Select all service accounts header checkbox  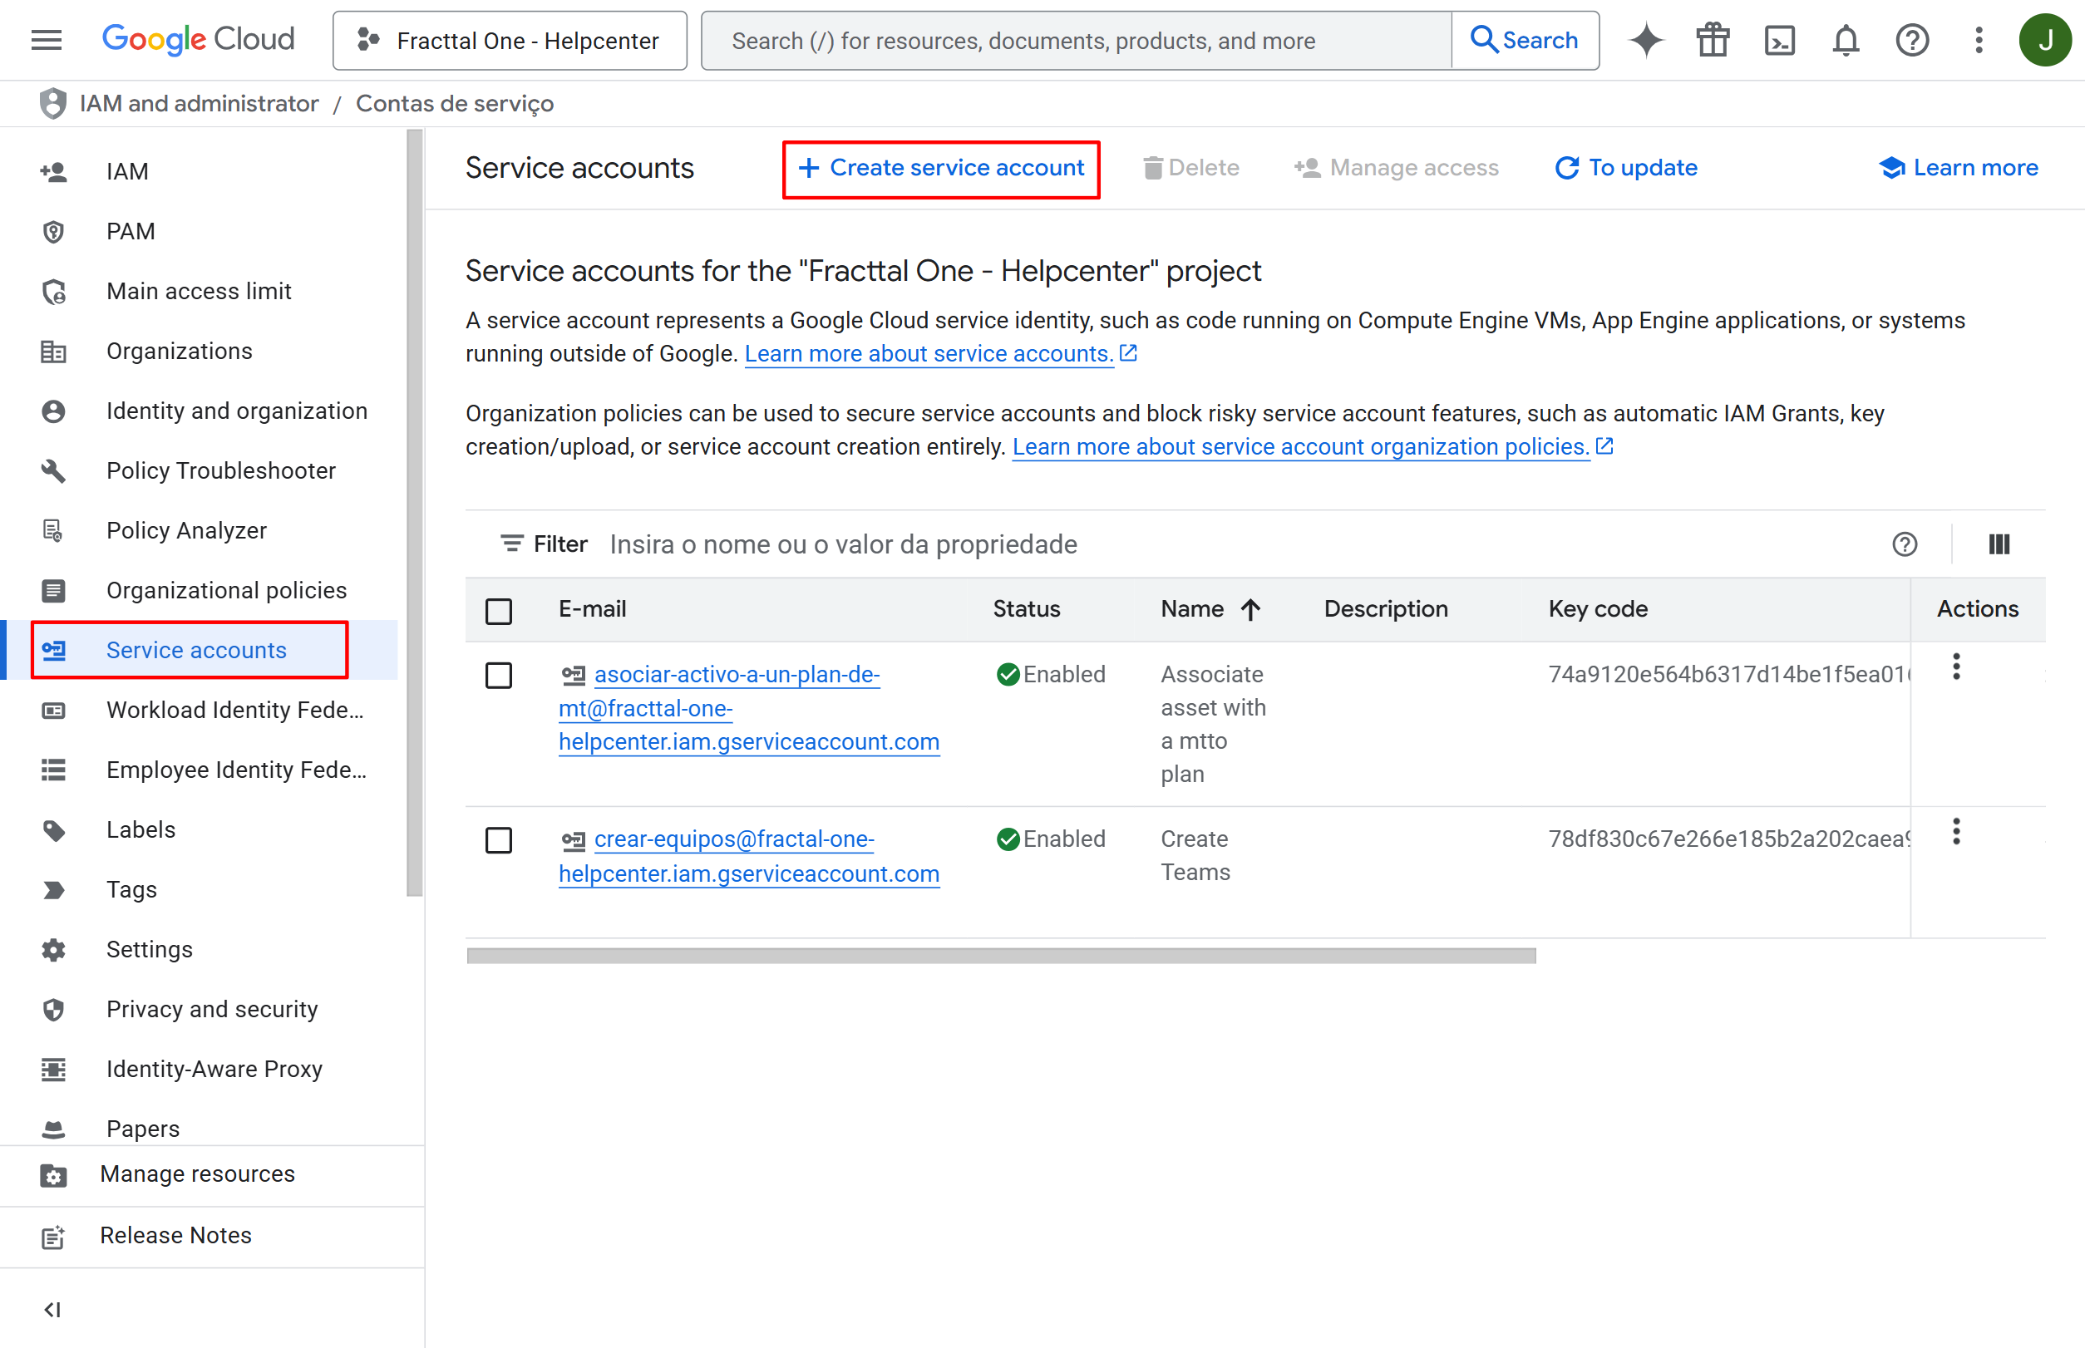click(499, 611)
